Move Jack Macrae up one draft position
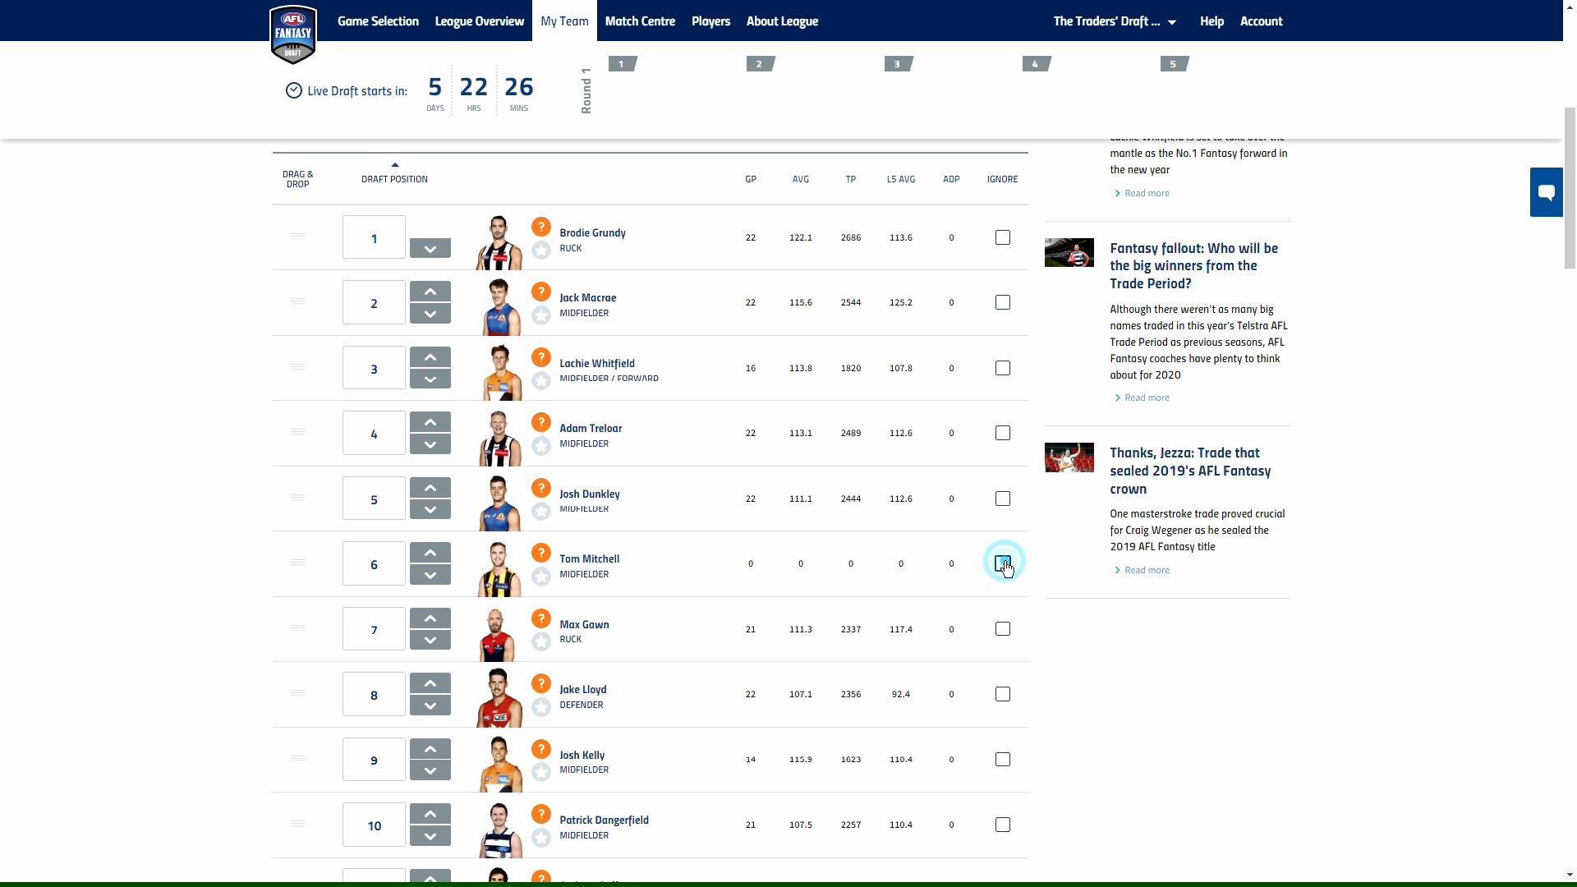 (x=430, y=292)
